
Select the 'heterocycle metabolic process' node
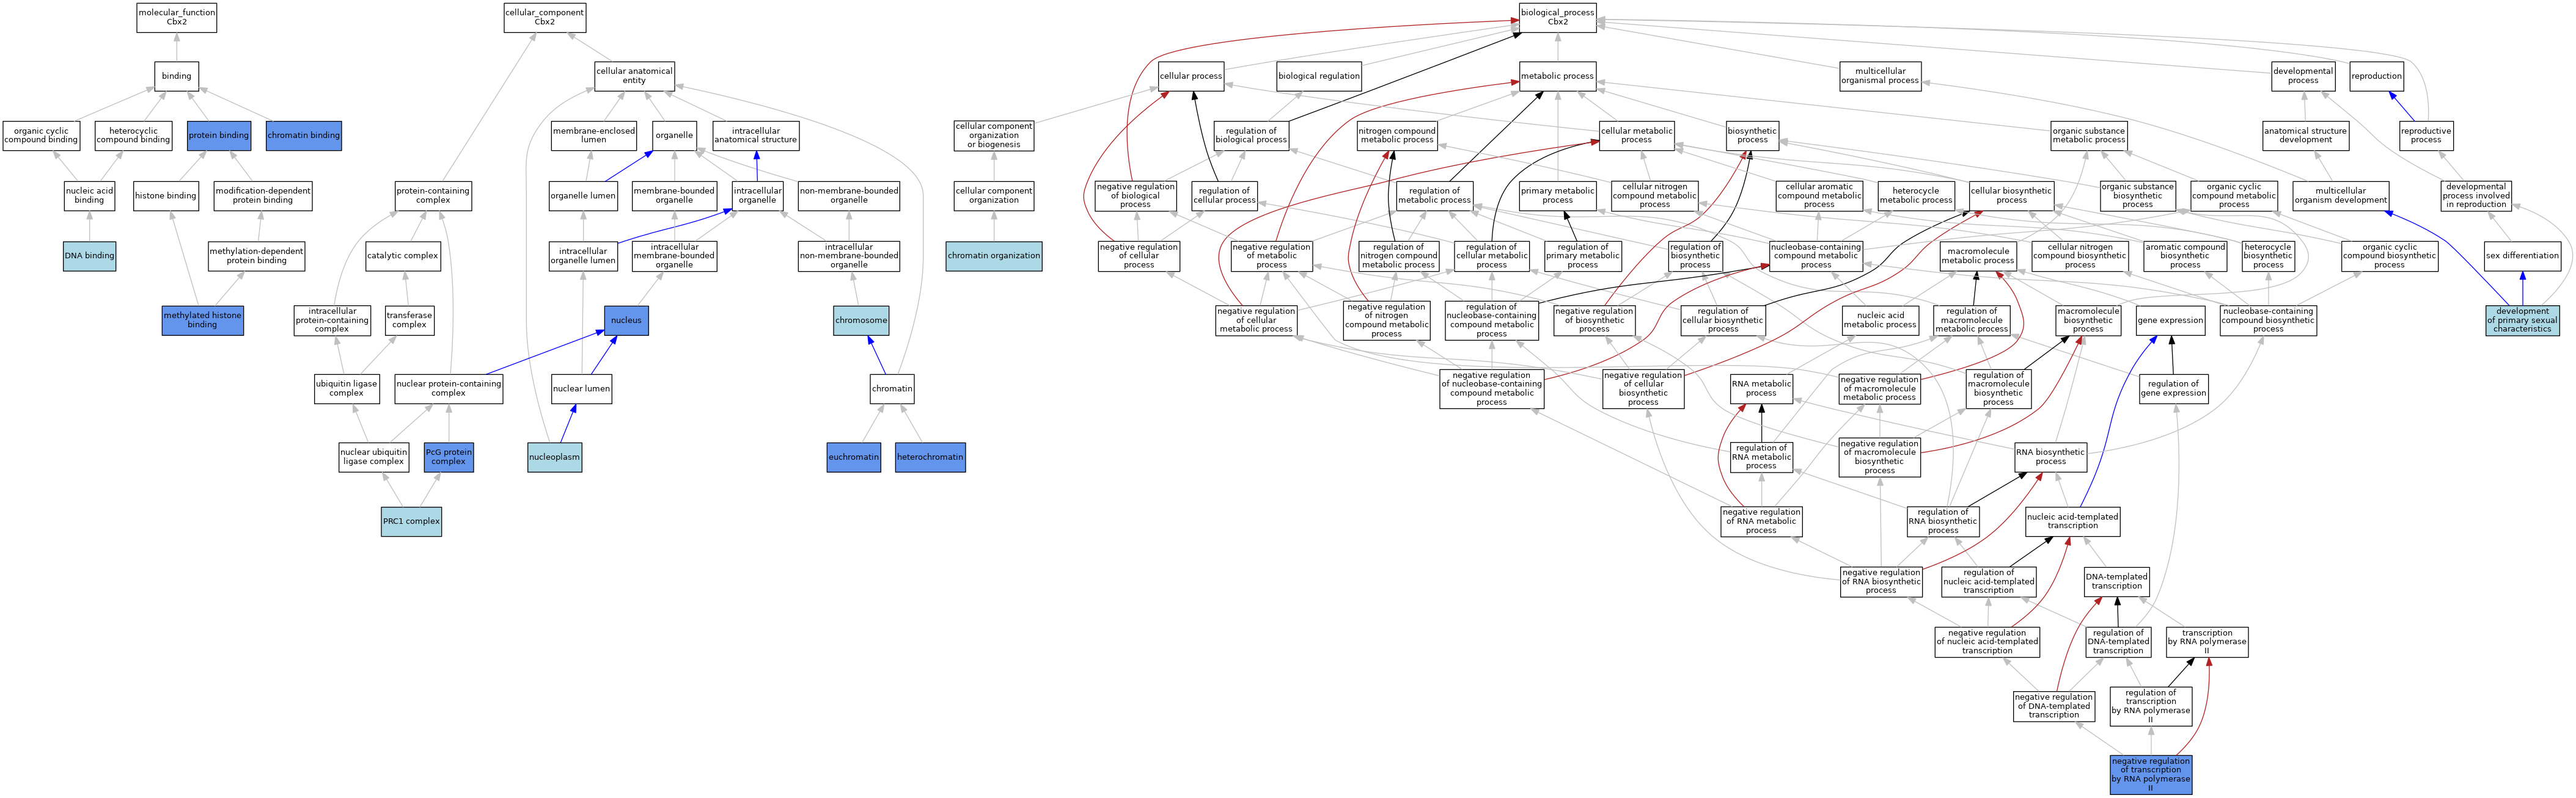(x=1916, y=196)
